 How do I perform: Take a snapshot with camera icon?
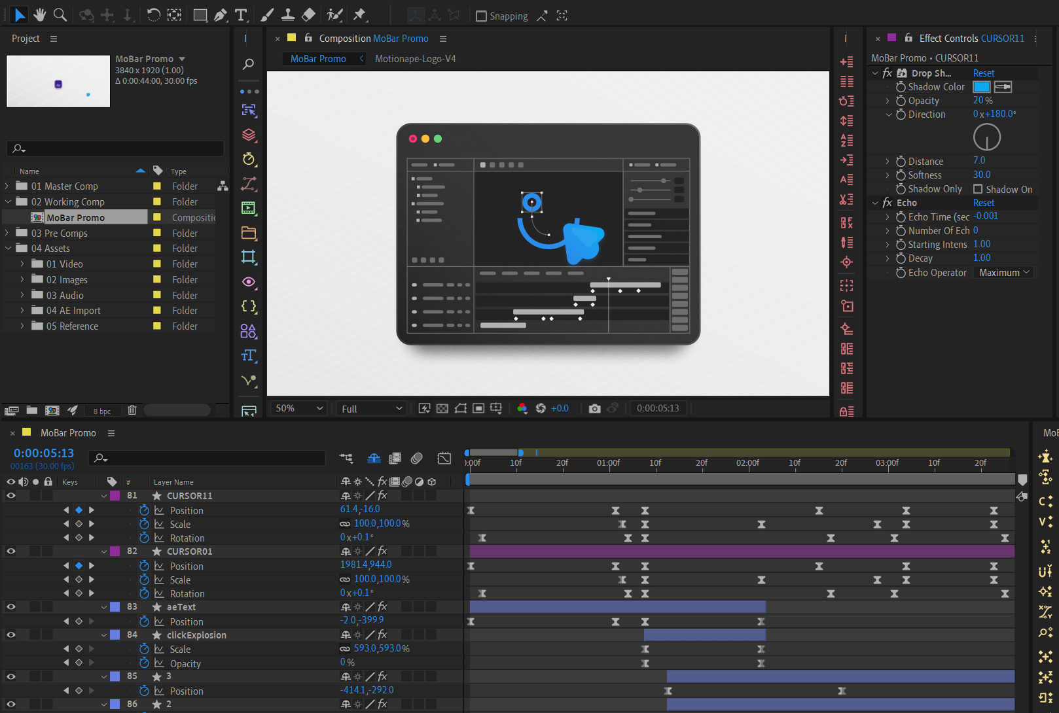pyautogui.click(x=594, y=408)
